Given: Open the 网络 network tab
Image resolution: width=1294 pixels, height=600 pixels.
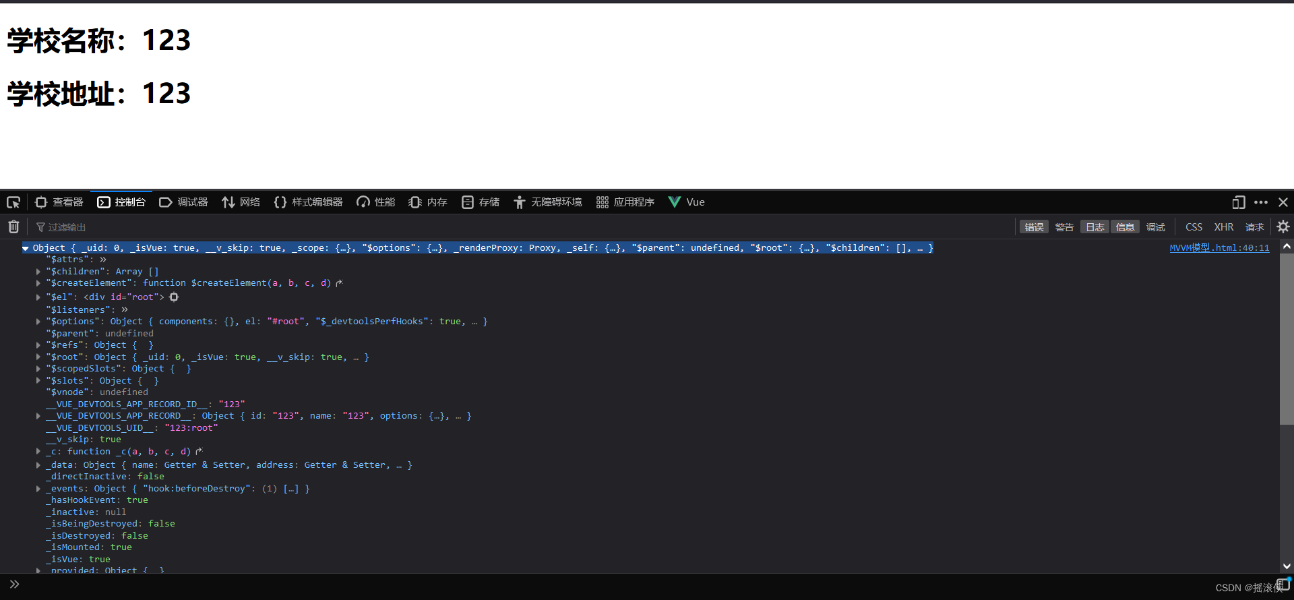Looking at the screenshot, I should tap(241, 202).
